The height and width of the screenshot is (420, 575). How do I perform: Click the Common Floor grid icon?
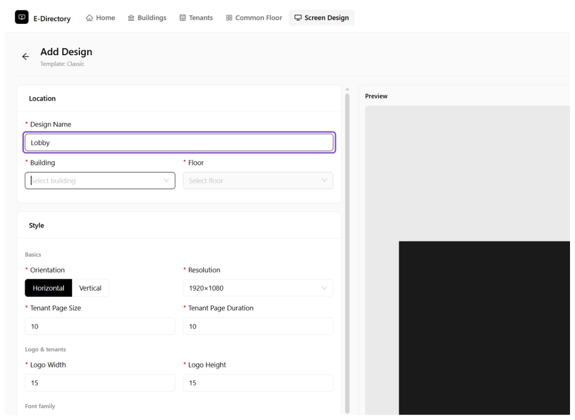click(229, 17)
